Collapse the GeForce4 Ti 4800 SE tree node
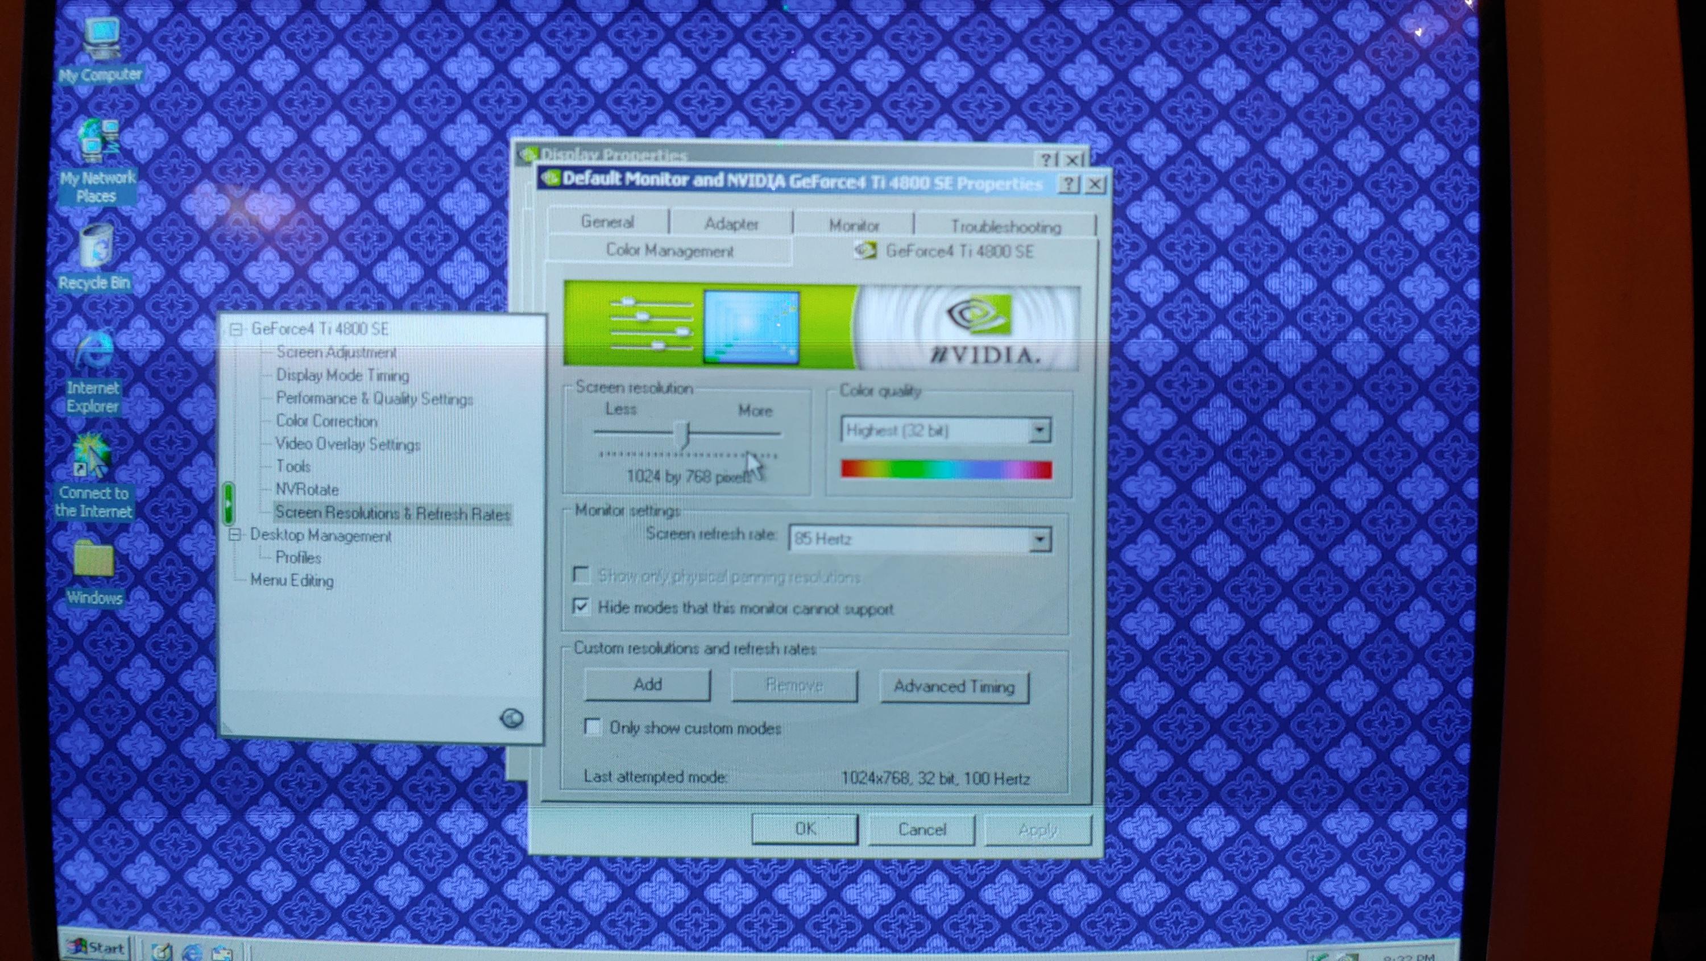This screenshot has height=961, width=1706. (236, 329)
